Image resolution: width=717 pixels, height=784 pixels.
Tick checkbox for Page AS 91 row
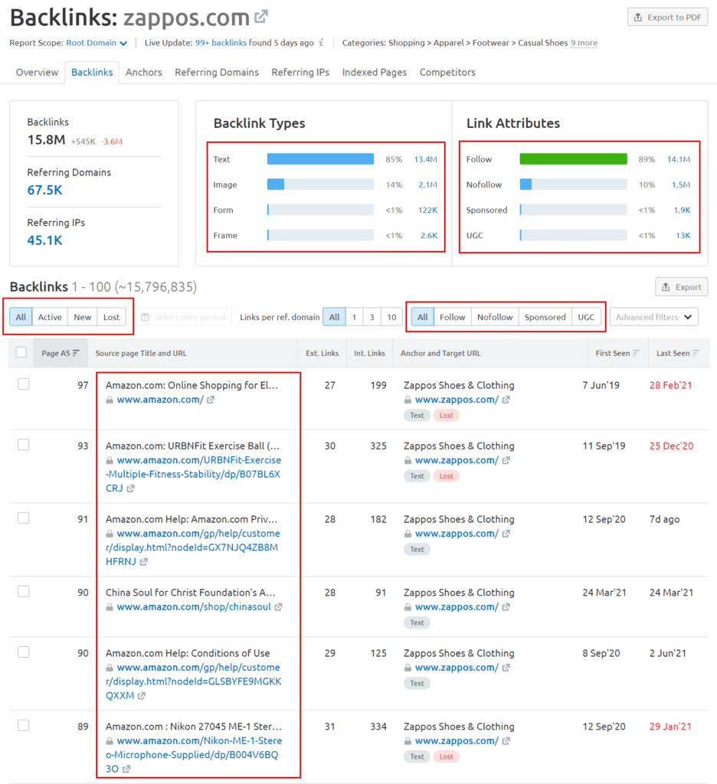pyautogui.click(x=24, y=518)
